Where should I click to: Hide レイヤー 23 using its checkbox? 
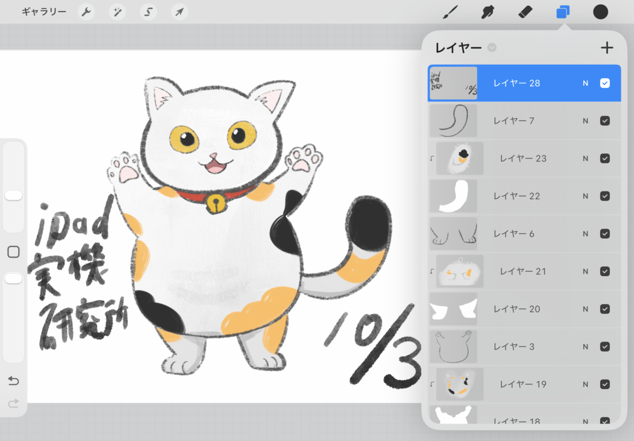point(605,158)
